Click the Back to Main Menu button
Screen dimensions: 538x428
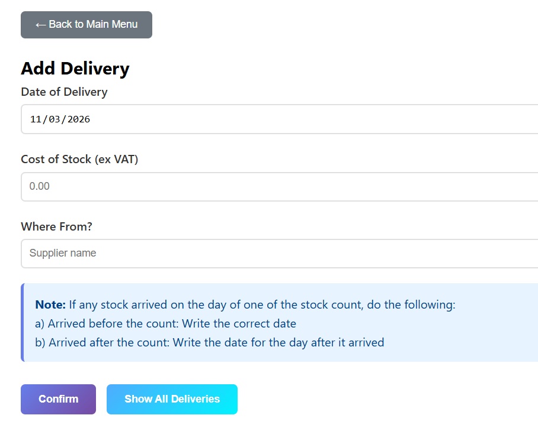pyautogui.click(x=87, y=25)
